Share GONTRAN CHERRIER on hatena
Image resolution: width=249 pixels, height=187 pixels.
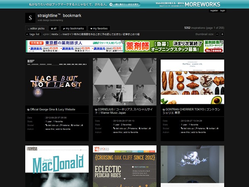point(200,128)
